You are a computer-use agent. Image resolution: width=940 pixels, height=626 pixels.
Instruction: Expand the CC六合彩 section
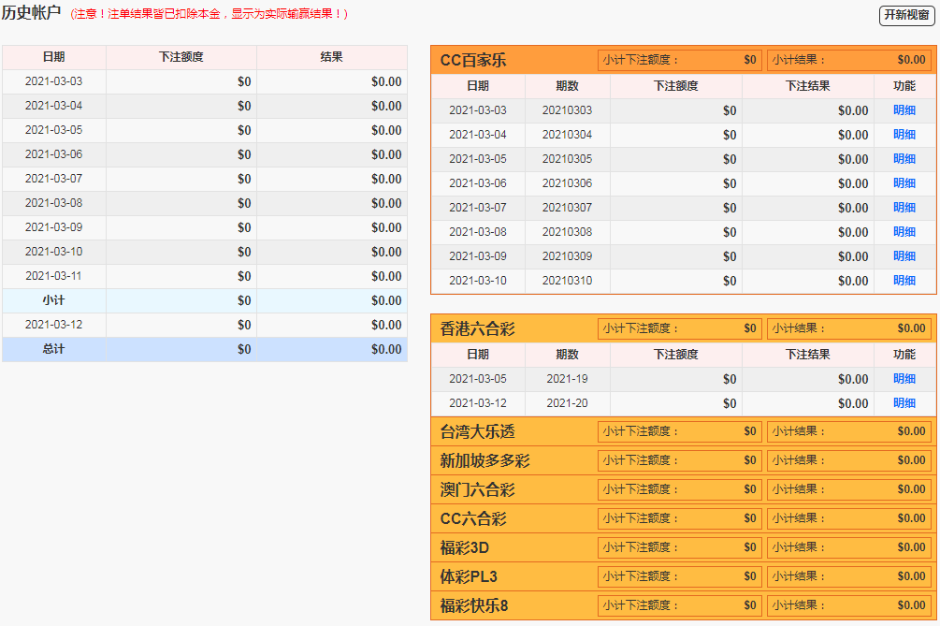pyautogui.click(x=473, y=519)
